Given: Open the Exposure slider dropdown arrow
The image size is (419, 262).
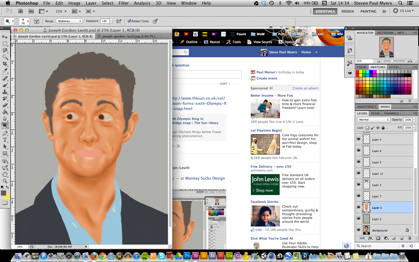Looking at the screenshot, I should pyautogui.click(x=111, y=21).
